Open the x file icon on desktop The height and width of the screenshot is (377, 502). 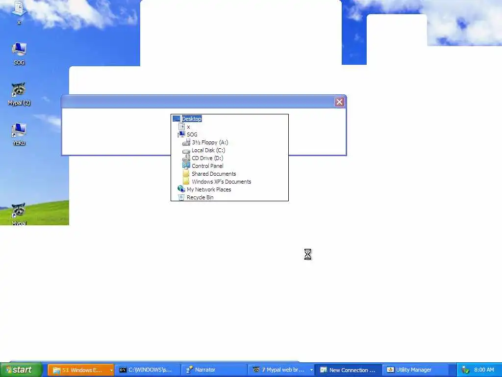[x=19, y=9]
